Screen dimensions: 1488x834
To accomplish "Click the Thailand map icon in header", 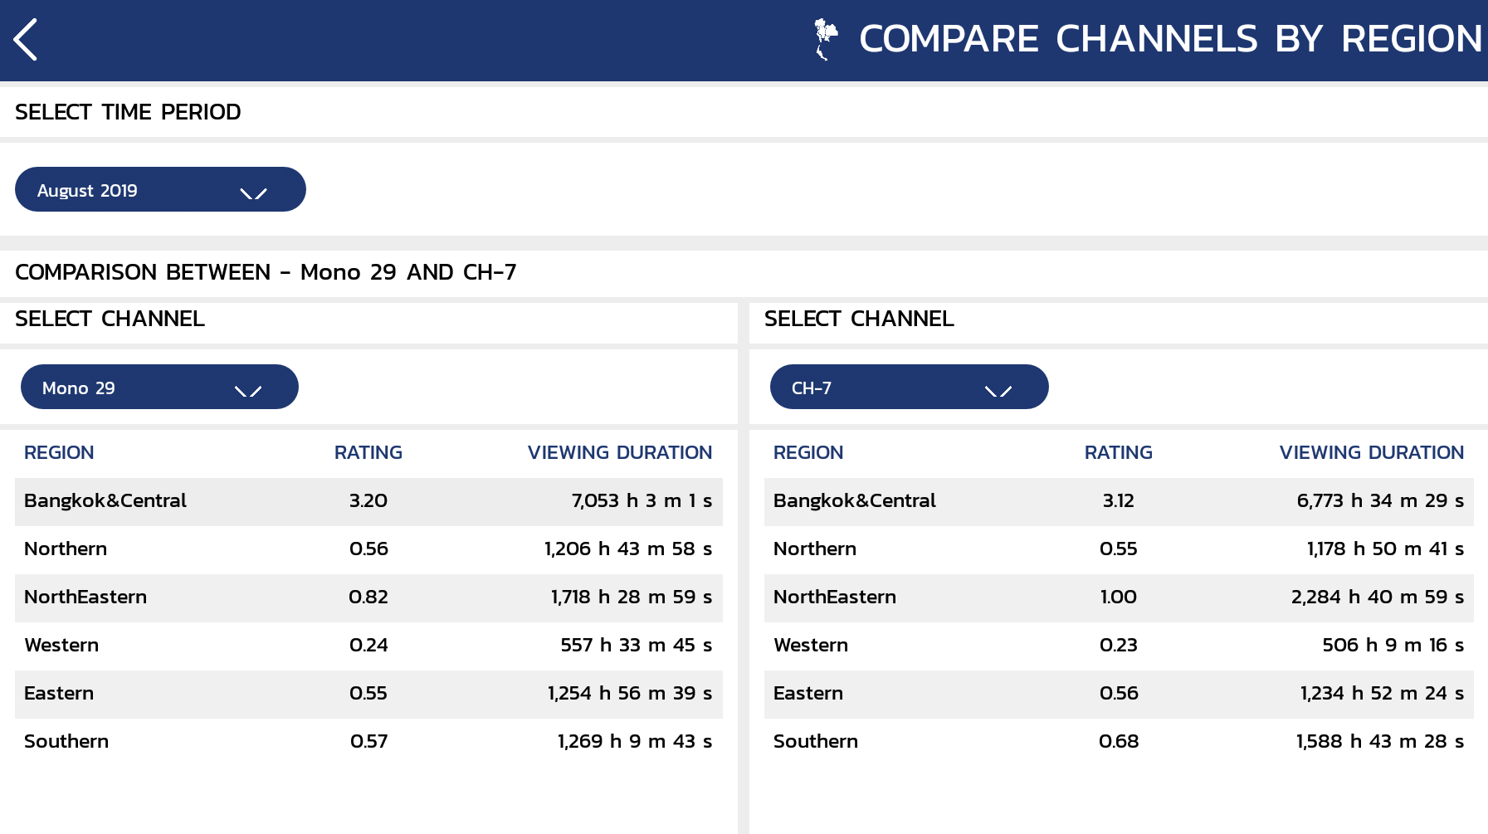I will coord(825,40).
